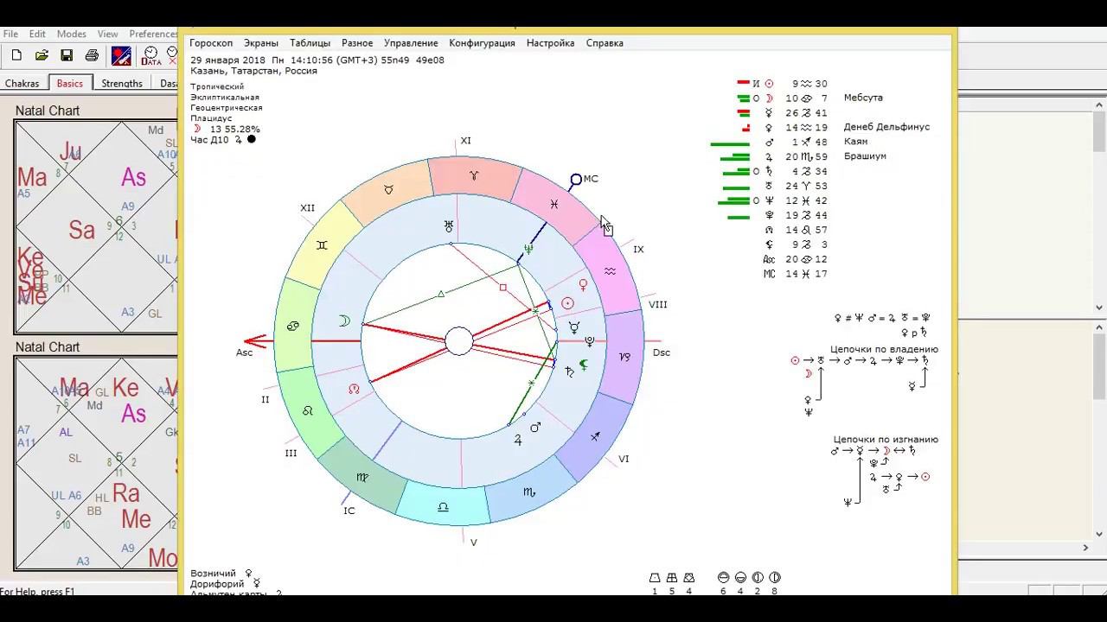Open the Экраны menu
This screenshot has width=1107, height=622.
pyautogui.click(x=261, y=43)
